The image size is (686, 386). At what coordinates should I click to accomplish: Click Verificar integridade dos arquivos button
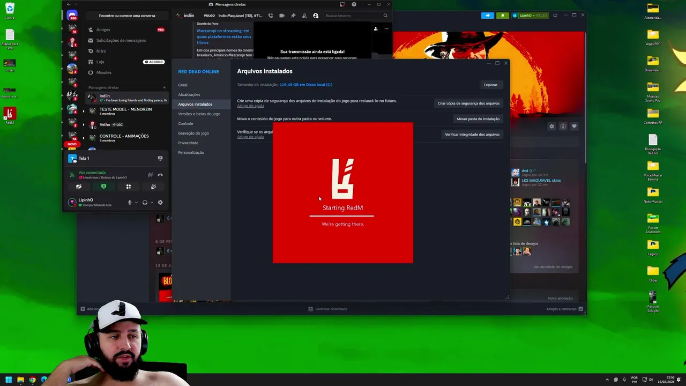[x=472, y=134]
